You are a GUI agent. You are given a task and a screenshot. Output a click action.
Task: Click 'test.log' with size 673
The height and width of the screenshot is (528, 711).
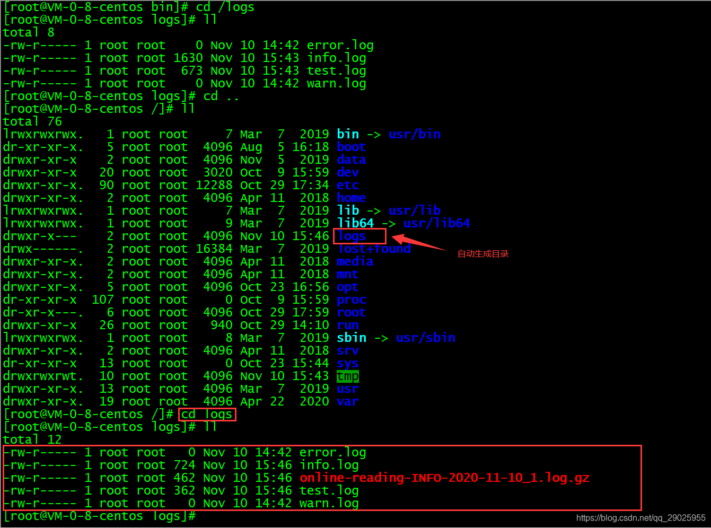click(337, 71)
